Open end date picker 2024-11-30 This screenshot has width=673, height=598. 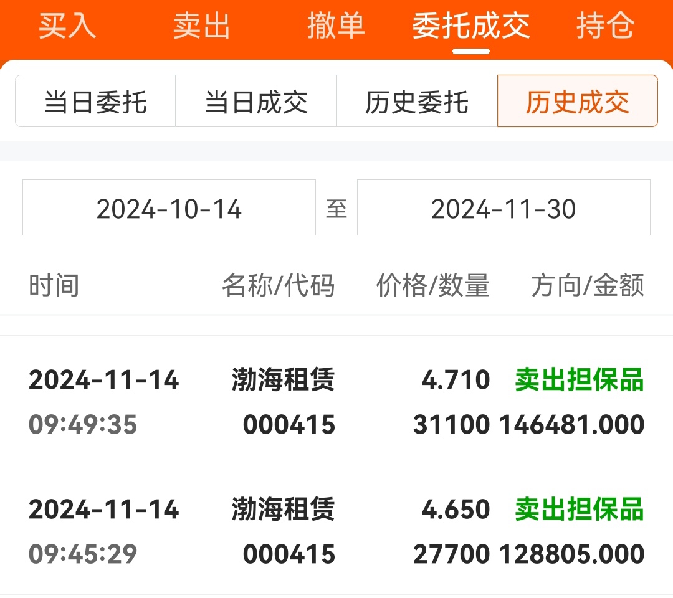[x=504, y=207]
